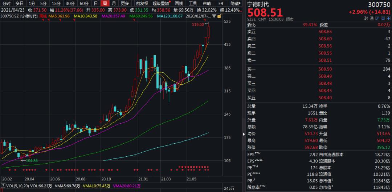Viewport: 392px width, 192px height.
Task: Click the 超级叠加 overlay button
Action: tap(161, 4)
